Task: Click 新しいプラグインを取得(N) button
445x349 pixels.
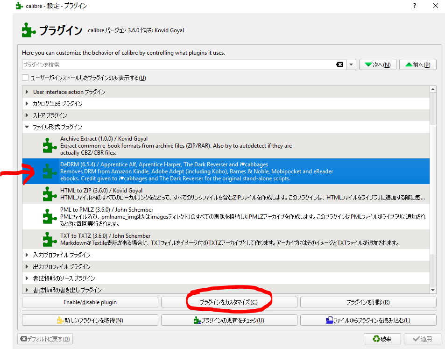Action: 90,320
